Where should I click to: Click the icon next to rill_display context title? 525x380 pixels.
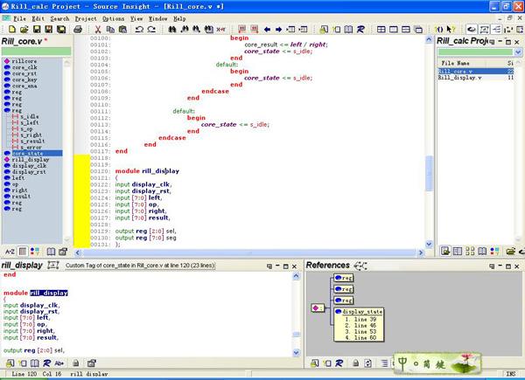52,265
